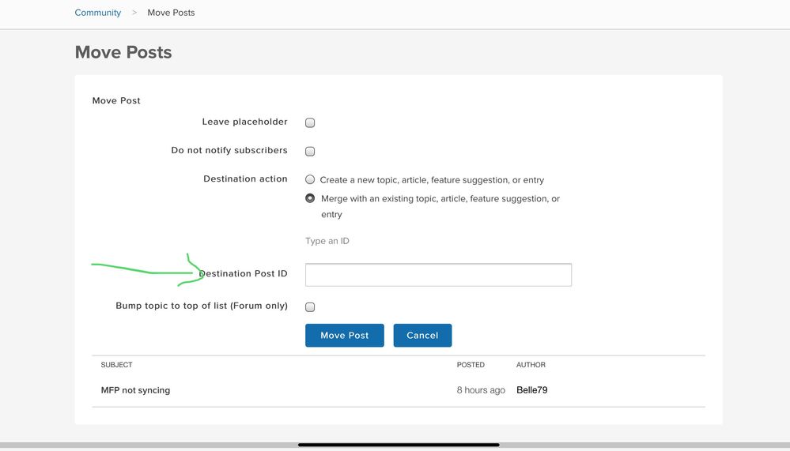
Task: Click the Move Posts breadcrumb item
Action: (x=171, y=13)
